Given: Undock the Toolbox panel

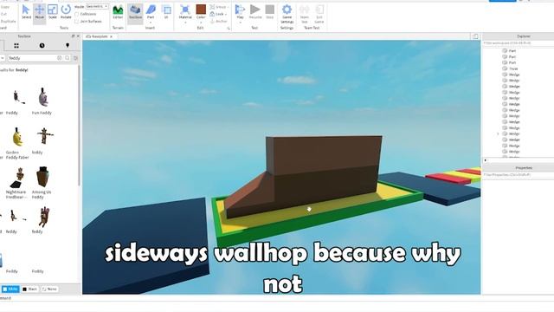Looking at the screenshot, I should pyautogui.click(x=73, y=36).
